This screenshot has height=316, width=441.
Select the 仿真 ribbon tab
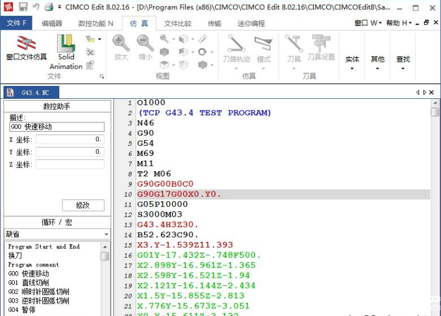[x=139, y=24]
